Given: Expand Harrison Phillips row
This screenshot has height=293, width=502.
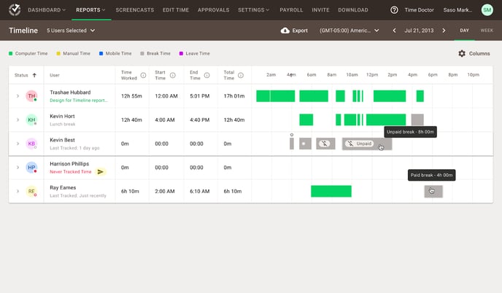Looking at the screenshot, I should point(18,168).
